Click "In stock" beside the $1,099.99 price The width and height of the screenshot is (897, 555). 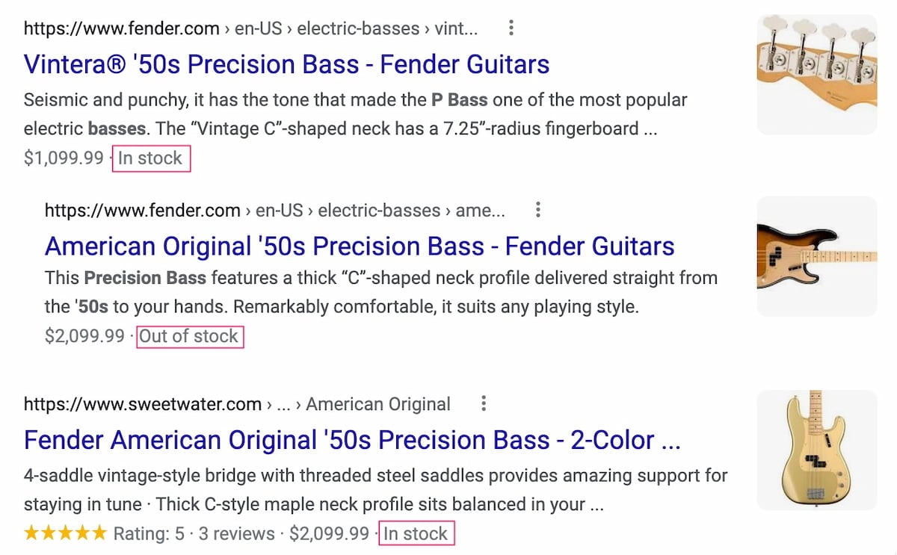150,158
